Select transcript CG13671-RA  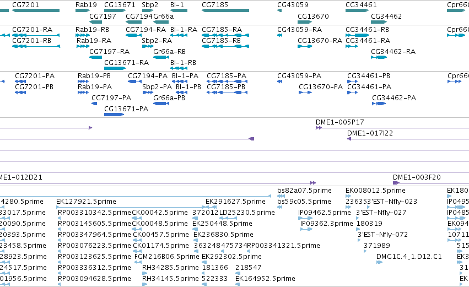127,63
